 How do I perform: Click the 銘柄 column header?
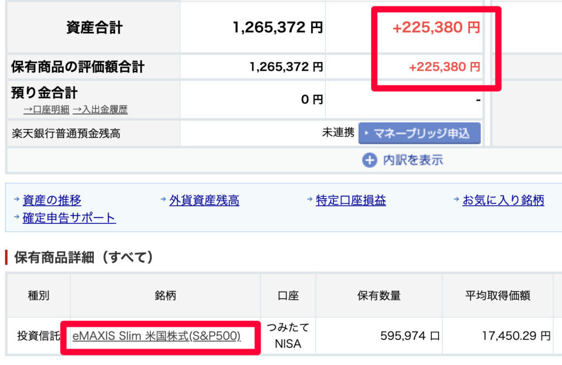(165, 296)
